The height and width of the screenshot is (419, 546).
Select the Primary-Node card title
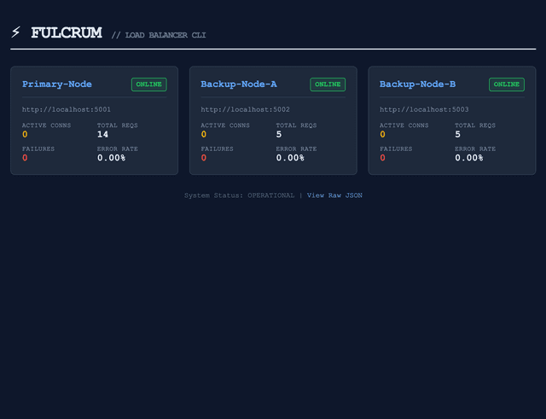coord(57,84)
